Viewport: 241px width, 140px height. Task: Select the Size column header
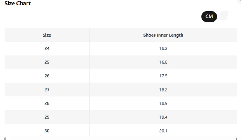pos(47,35)
